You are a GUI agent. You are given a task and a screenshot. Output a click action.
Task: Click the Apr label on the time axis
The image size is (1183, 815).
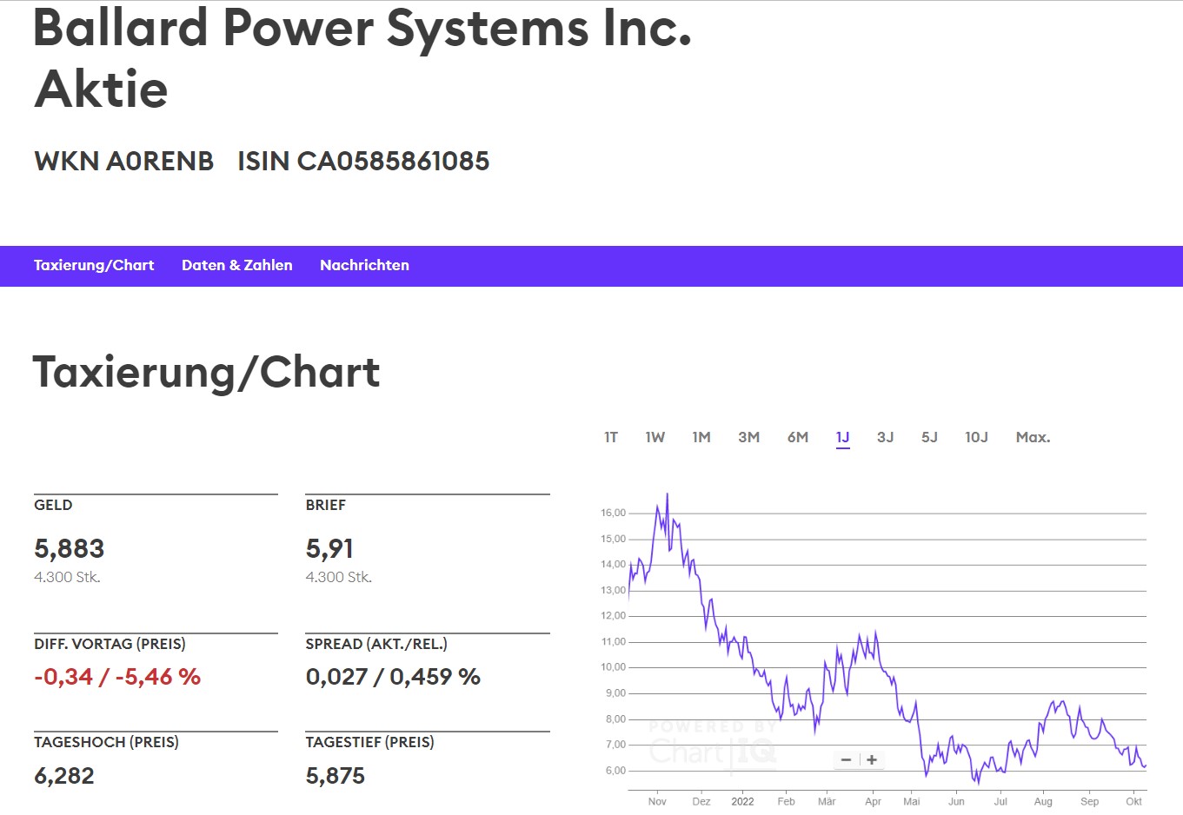(x=874, y=802)
